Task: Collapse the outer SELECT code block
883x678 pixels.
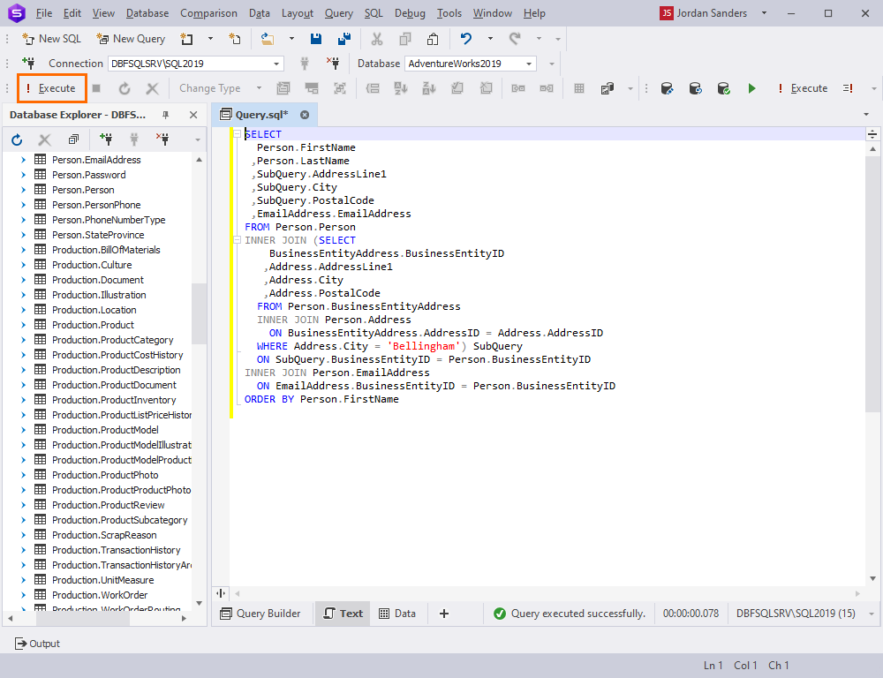Action: 237,134
